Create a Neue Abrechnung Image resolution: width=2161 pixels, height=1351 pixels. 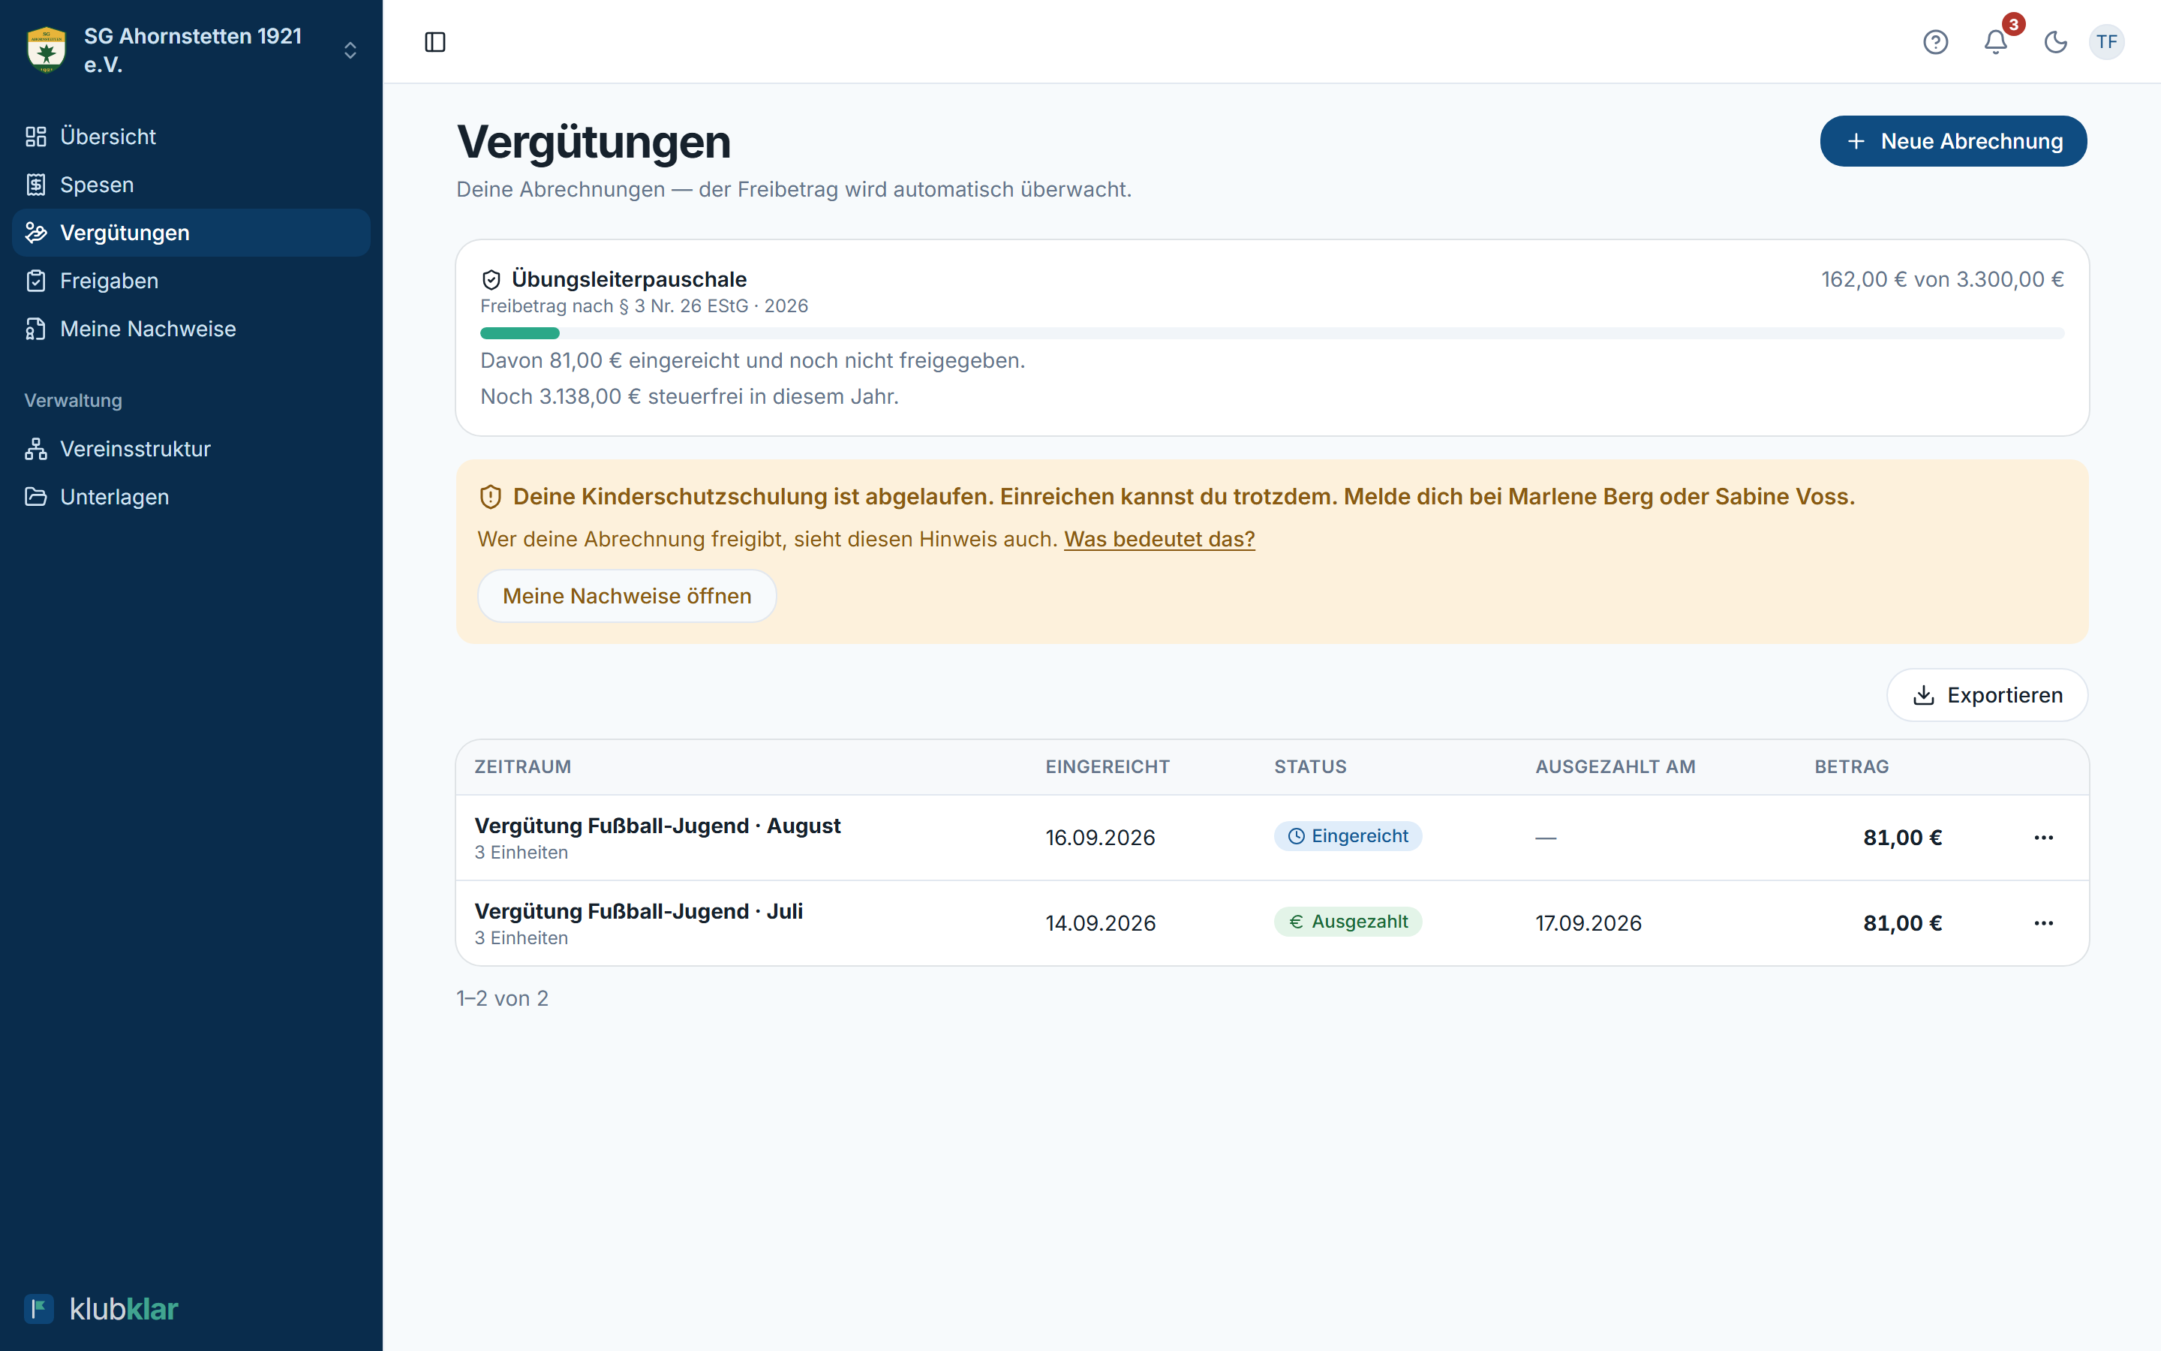point(1953,141)
